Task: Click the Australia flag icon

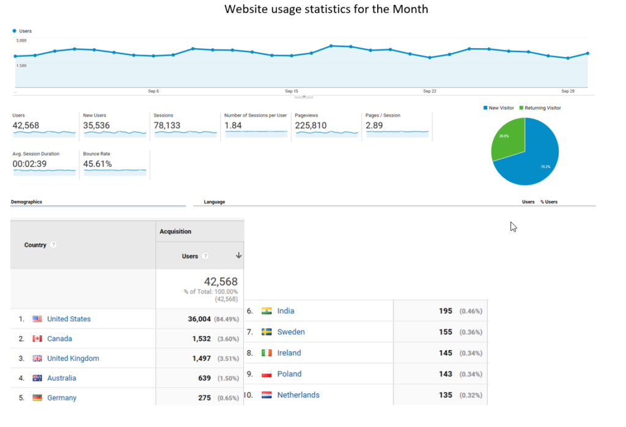Action: (37, 378)
